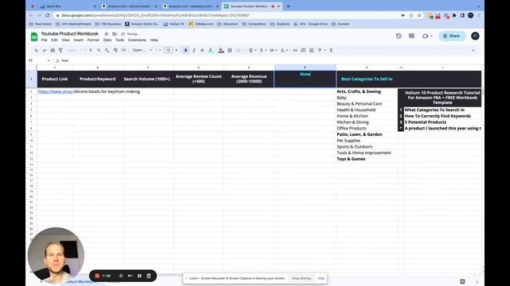
Task: Open the Chrome extensions puzzle icon
Action: [x=454, y=15]
